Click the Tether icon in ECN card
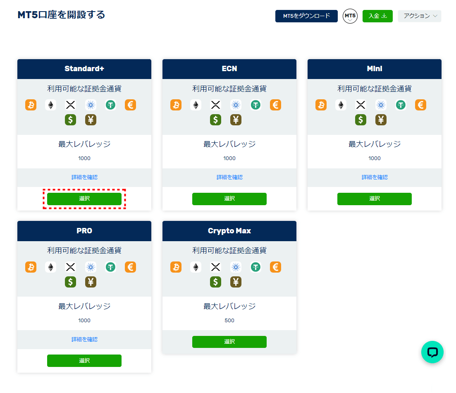 tap(255, 105)
